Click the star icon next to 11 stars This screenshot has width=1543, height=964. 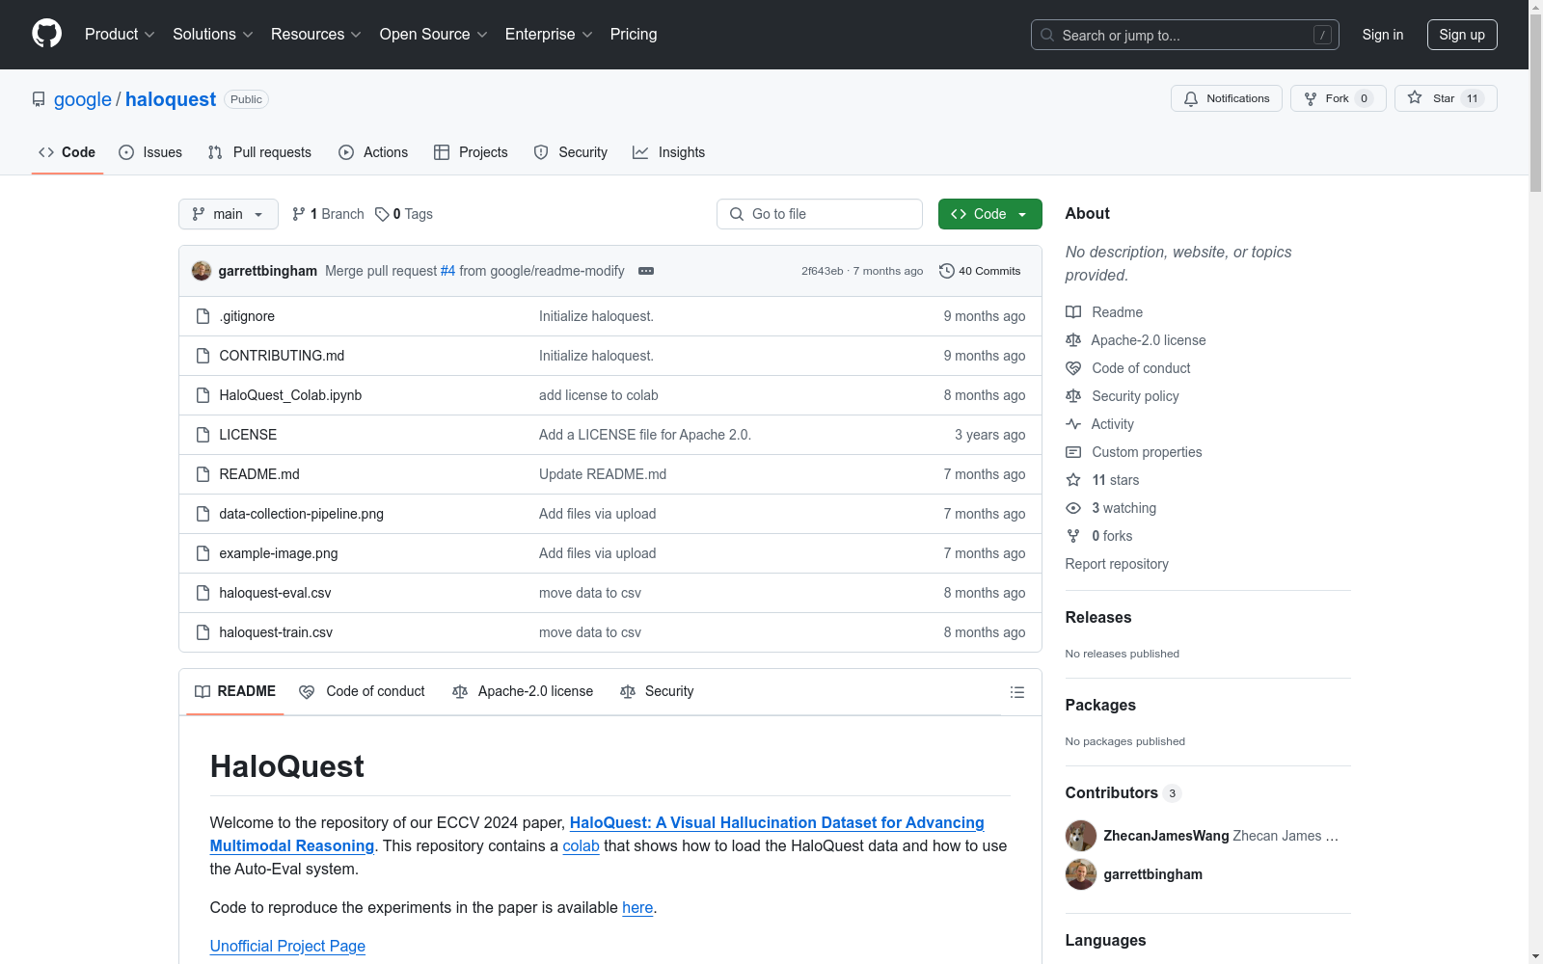click(x=1073, y=480)
